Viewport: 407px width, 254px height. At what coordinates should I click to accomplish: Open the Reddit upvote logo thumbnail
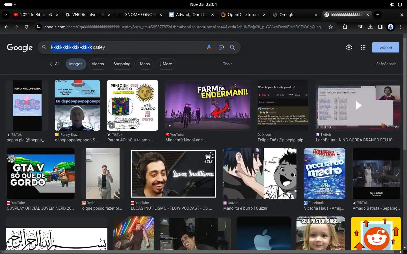pos(376,233)
